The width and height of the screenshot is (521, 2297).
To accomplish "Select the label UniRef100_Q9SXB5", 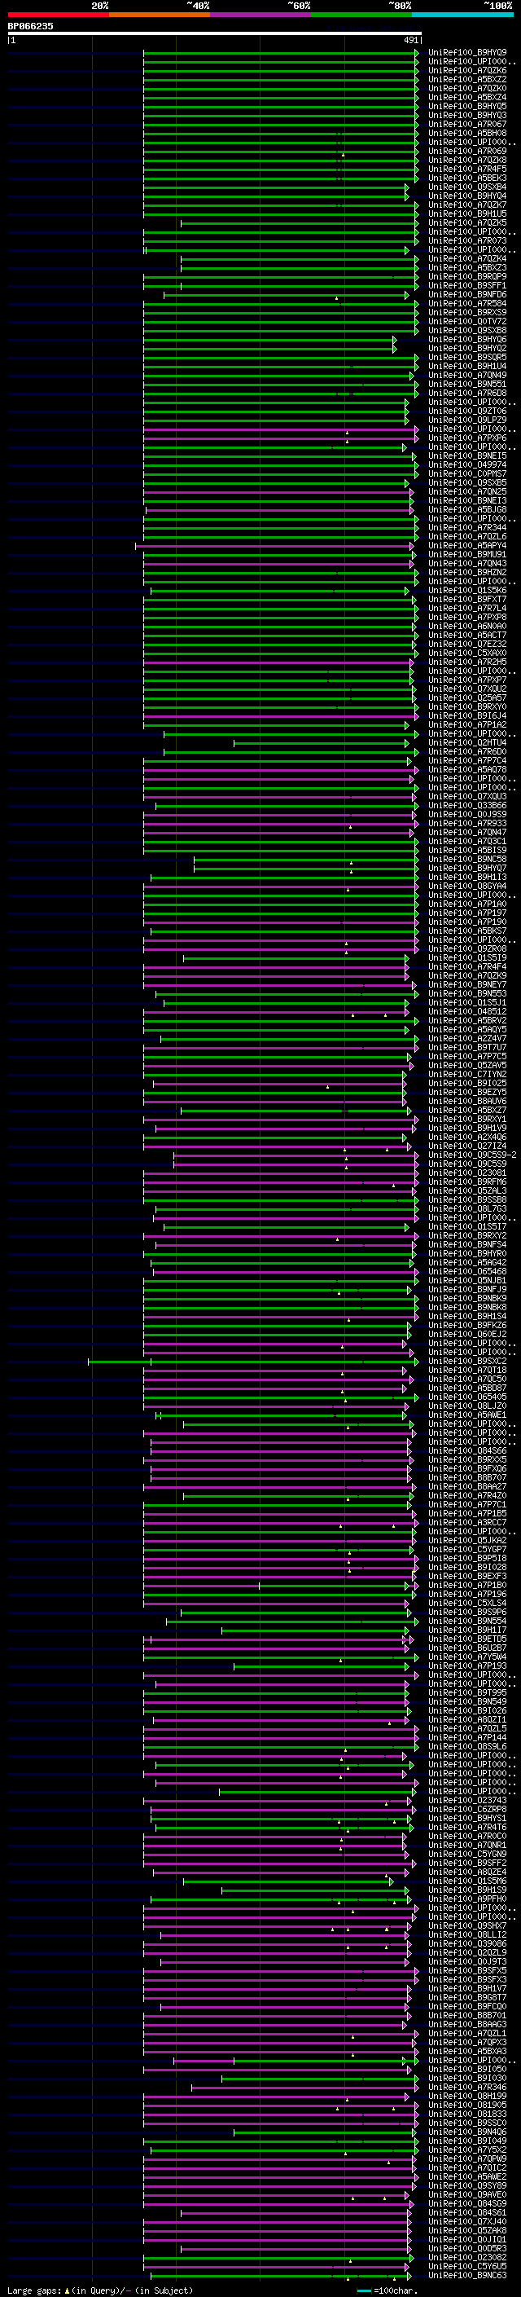I will coord(467,482).
